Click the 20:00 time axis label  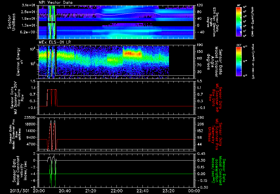click(39, 191)
